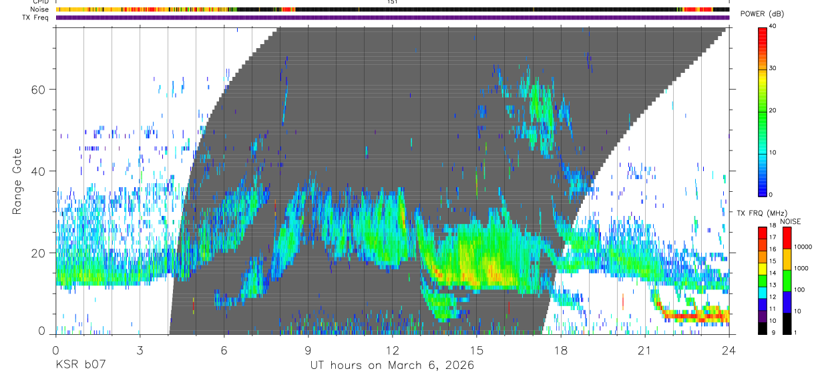This screenshot has height=379, width=820.
Task: Click the '12' tick on UT hours axis
Action: tap(392, 350)
